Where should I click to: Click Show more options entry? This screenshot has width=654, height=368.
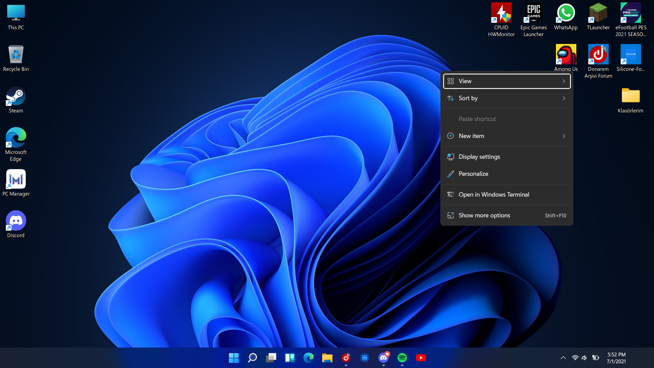coord(507,215)
